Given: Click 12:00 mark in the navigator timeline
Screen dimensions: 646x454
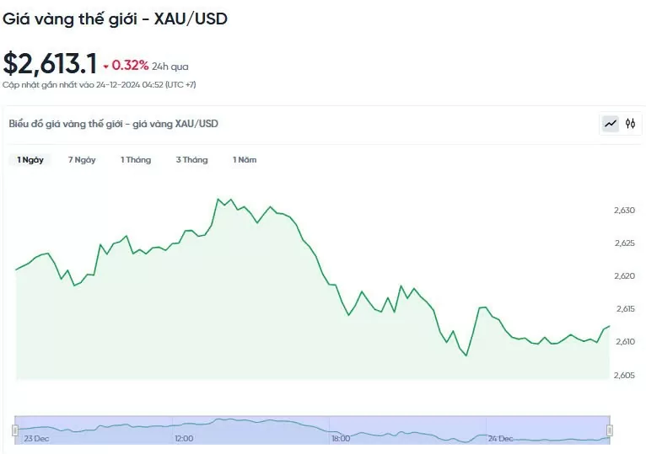Looking at the screenshot, I should [x=184, y=439].
